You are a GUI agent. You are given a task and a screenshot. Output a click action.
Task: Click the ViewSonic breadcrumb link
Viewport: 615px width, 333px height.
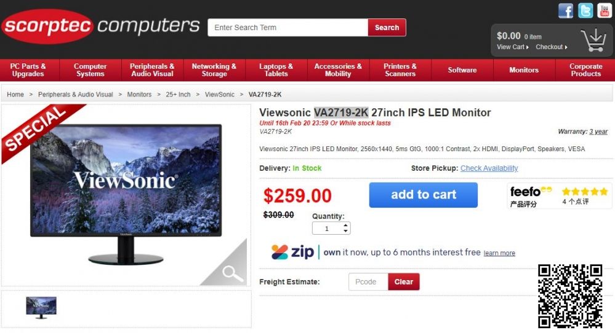[220, 94]
